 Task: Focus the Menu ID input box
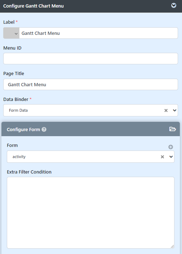(90, 59)
